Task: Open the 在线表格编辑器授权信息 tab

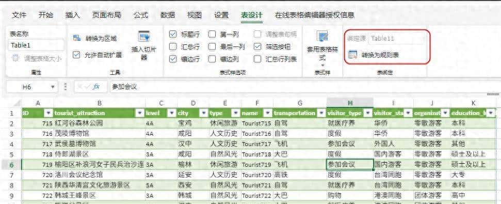Action: pyautogui.click(x=314, y=15)
